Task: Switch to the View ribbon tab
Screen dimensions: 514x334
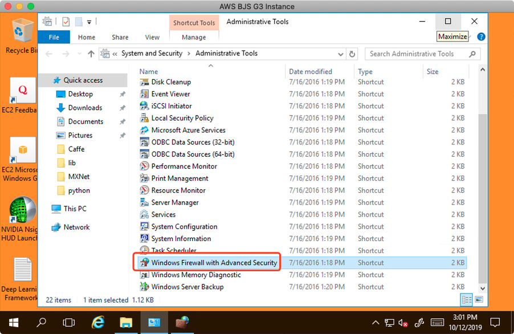Action: [x=152, y=37]
